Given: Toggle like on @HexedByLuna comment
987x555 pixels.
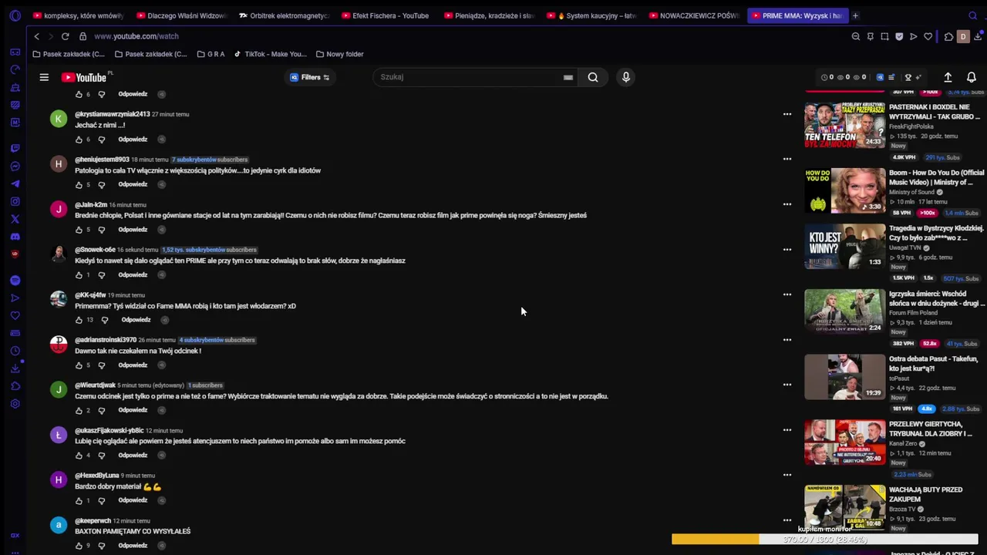Looking at the screenshot, I should [79, 500].
